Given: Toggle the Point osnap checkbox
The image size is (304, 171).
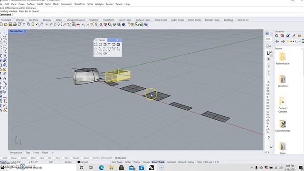Looking at the screenshot, I should (19, 158).
